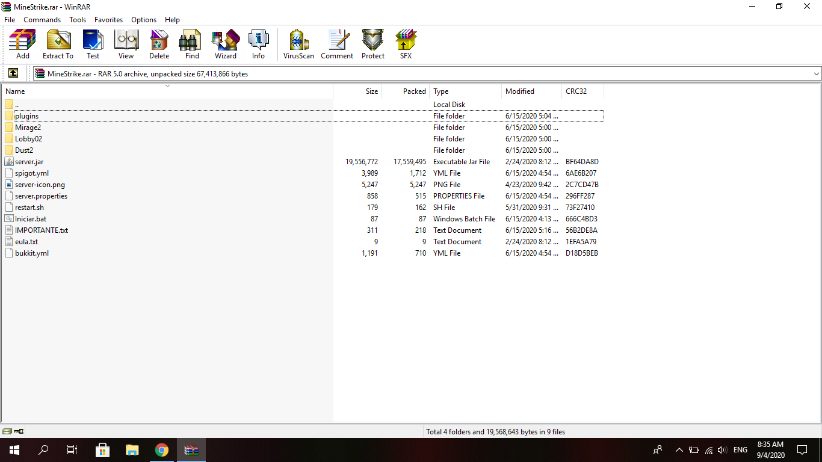The height and width of the screenshot is (462, 822).
Task: Add an archive Comment
Action: click(x=337, y=45)
